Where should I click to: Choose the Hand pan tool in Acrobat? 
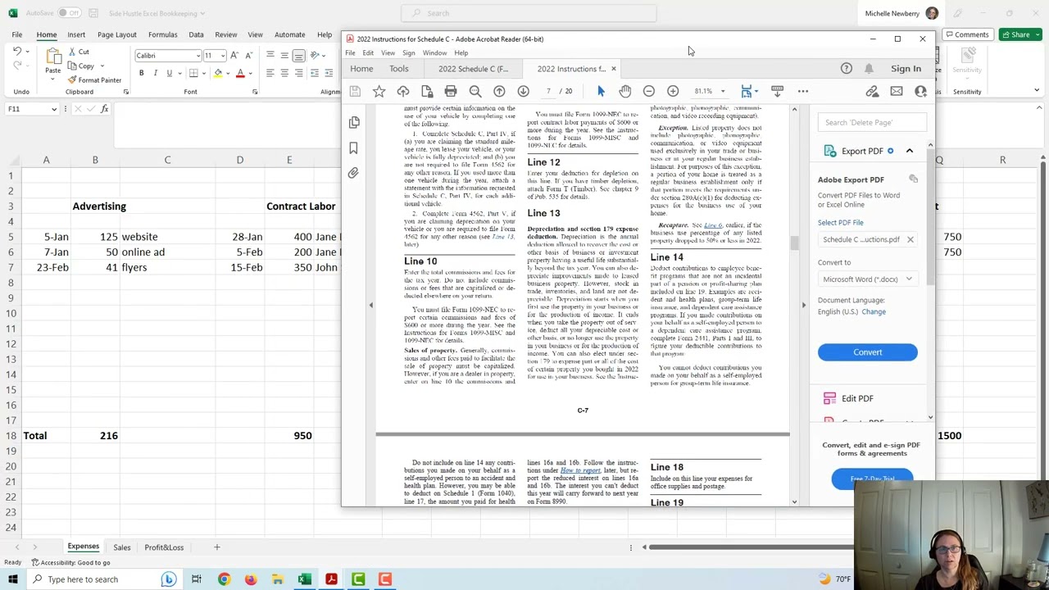[x=624, y=91]
